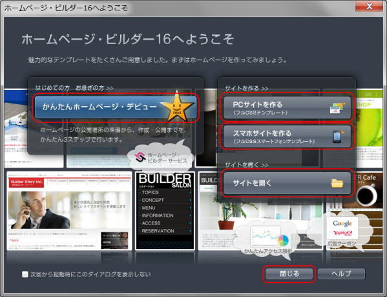Viewport: 387px width, 297px height.
Task: Click ACCESS in the salon template
Action: click(151, 223)
